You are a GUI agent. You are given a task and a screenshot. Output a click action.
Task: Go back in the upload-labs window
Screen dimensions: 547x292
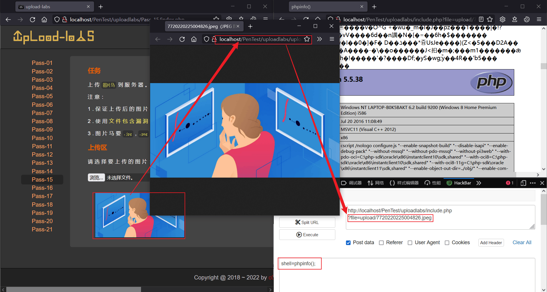pos(8,19)
